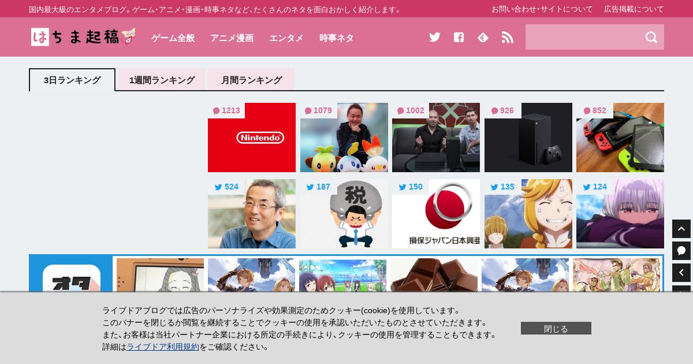Open Xbox console article with 926 comments

tap(528, 138)
